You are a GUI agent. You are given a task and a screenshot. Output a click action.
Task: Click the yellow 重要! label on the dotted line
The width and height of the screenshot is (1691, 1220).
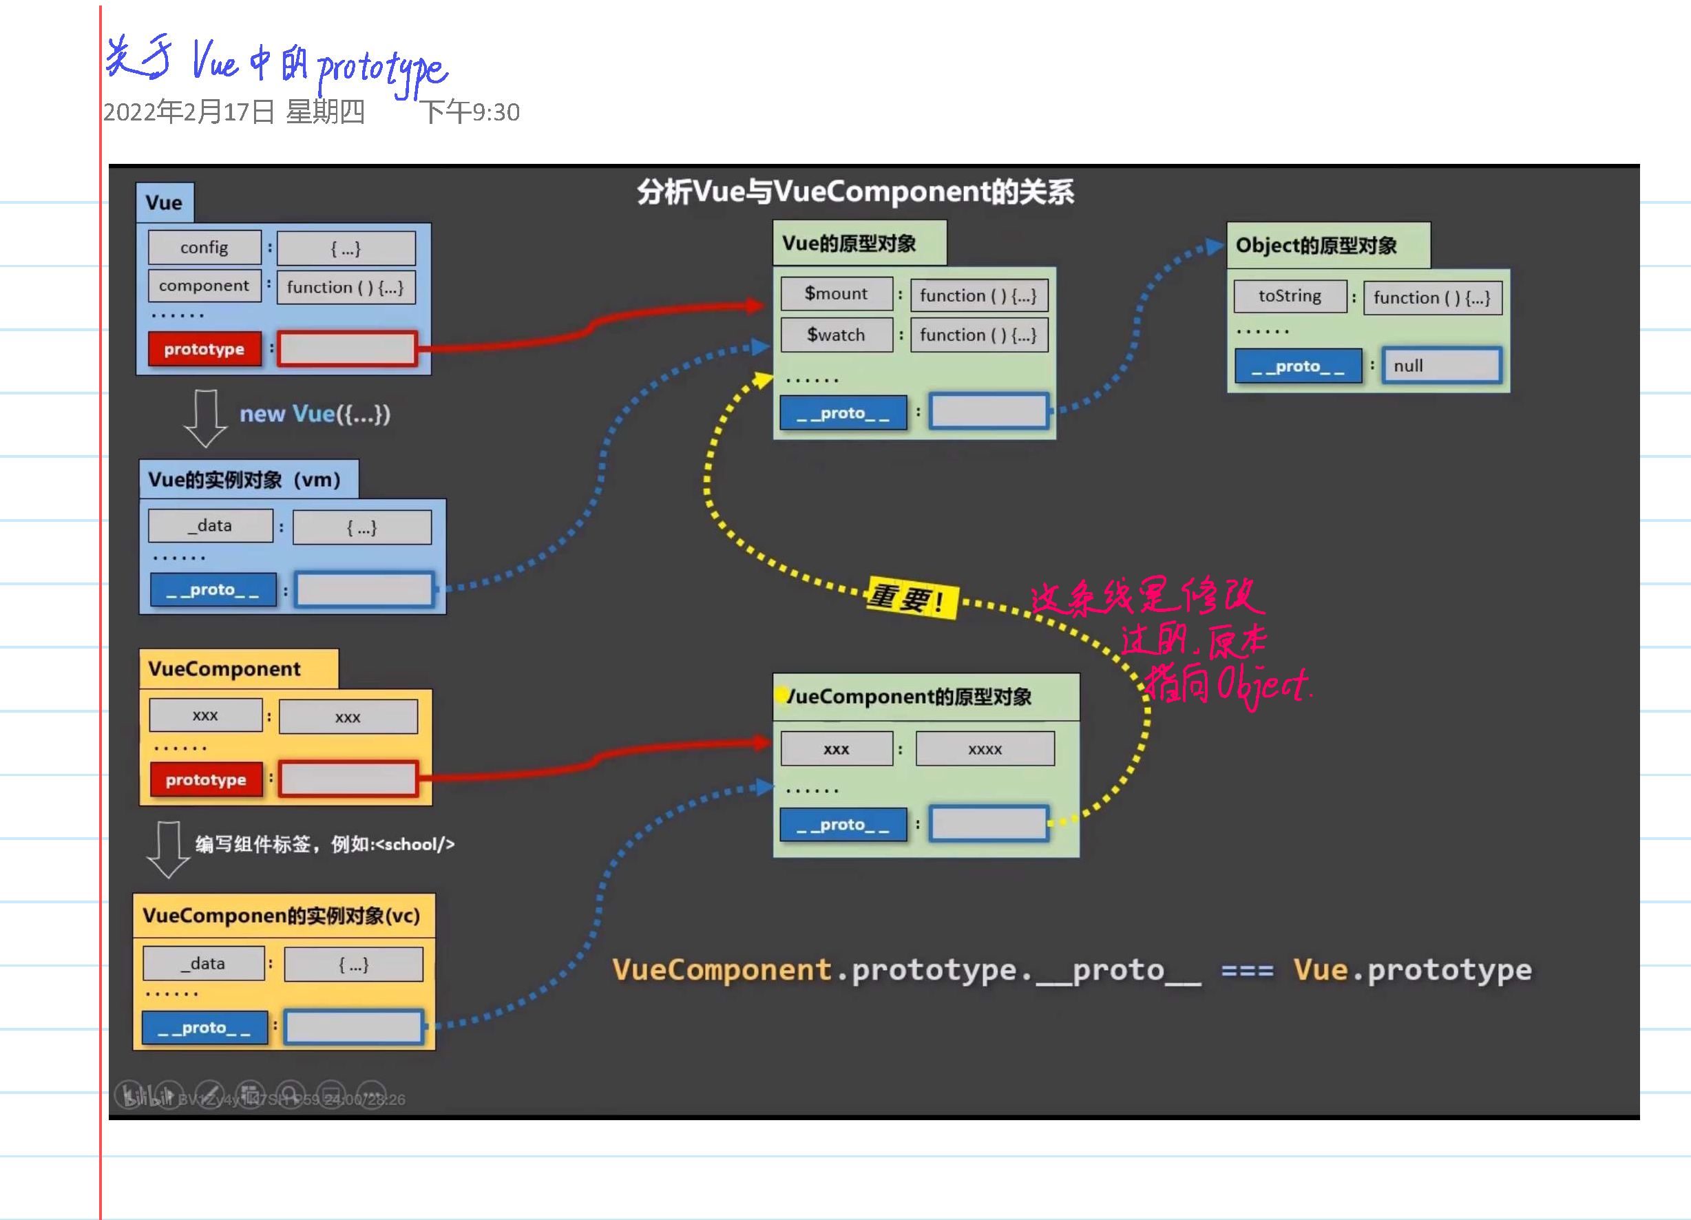click(x=911, y=598)
